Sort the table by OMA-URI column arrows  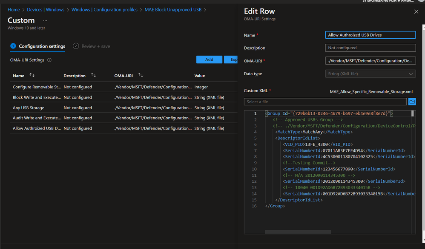click(x=141, y=76)
